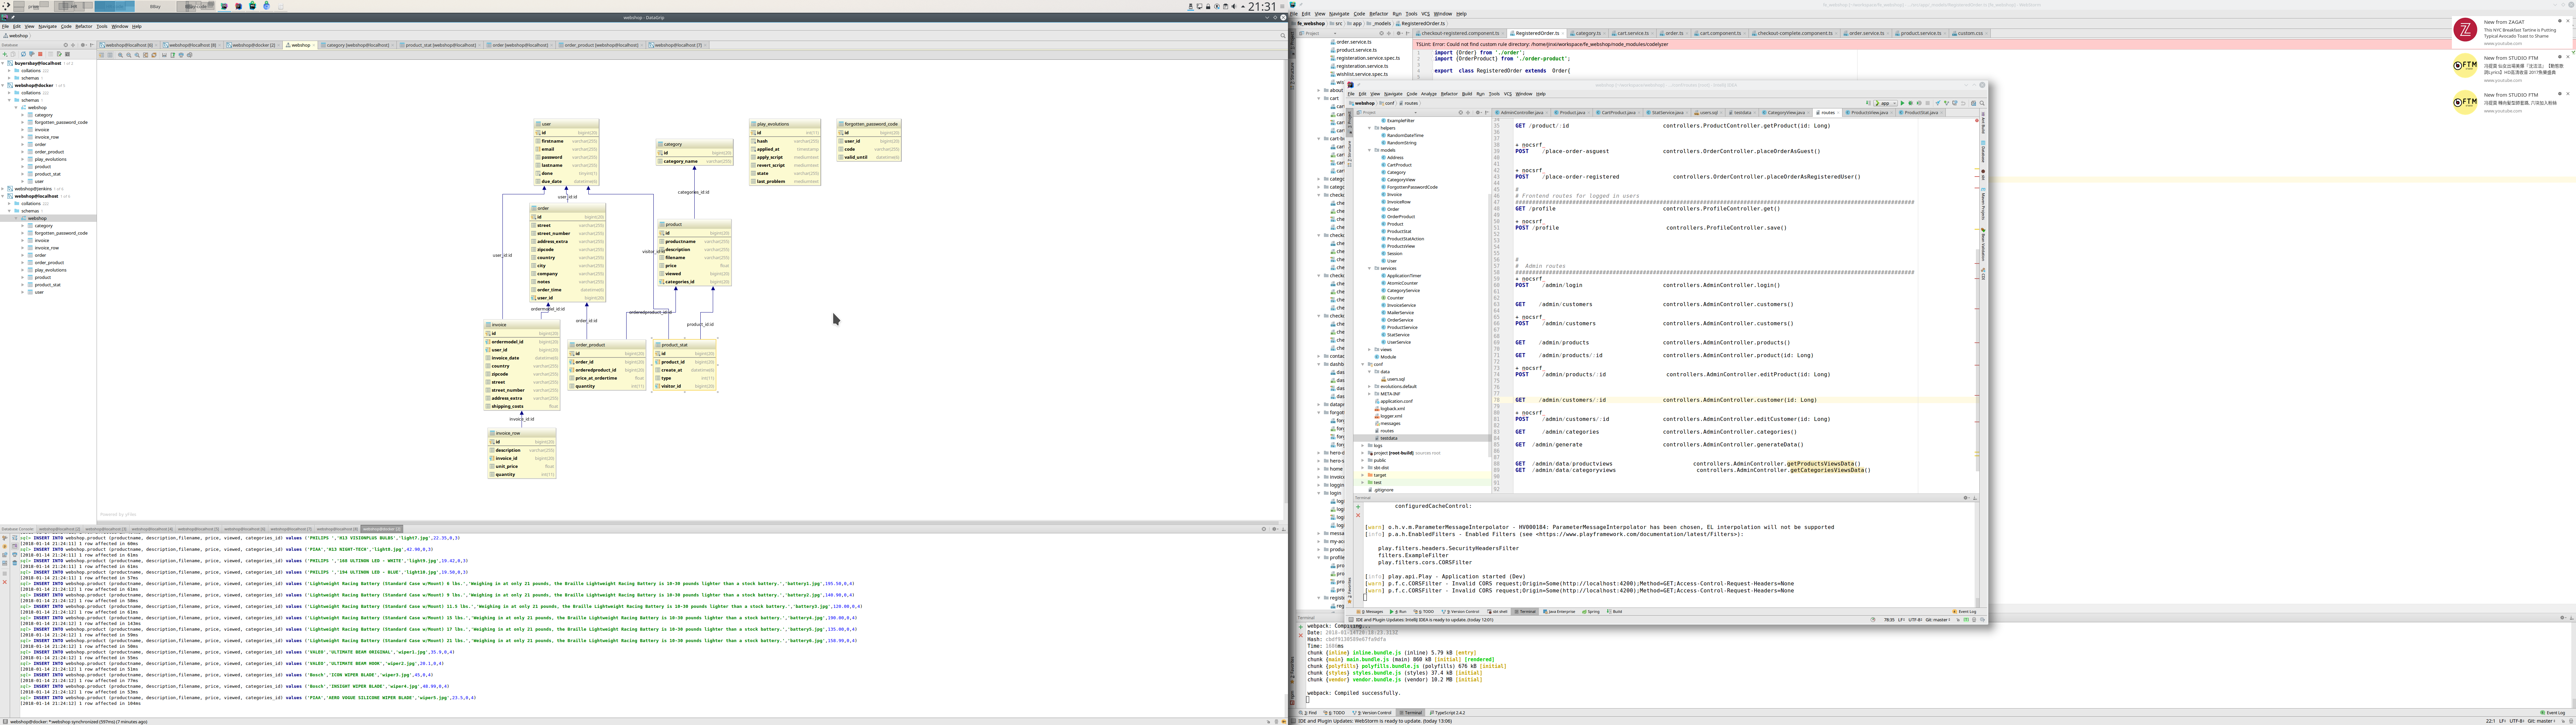2576x725 pixels.
Task: Click IntelliJ green Run app button
Action: click(x=1903, y=103)
